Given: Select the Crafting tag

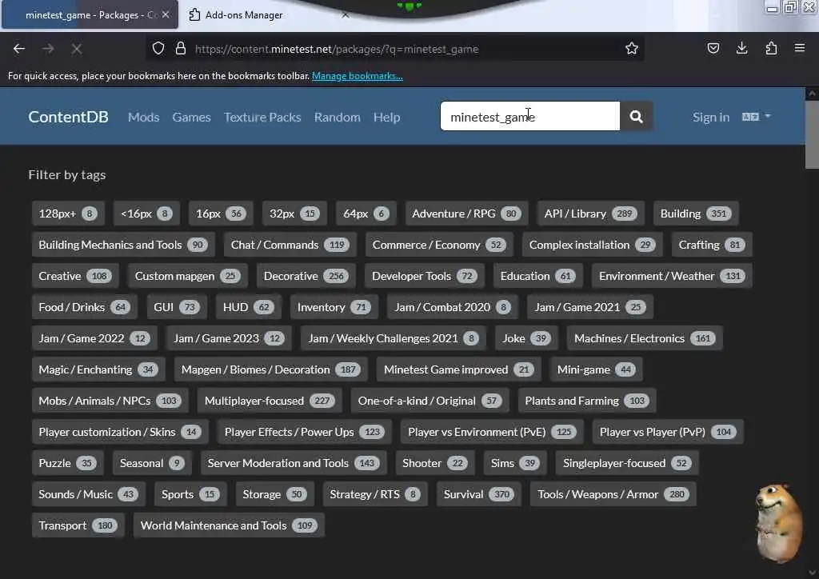Looking at the screenshot, I should (712, 245).
